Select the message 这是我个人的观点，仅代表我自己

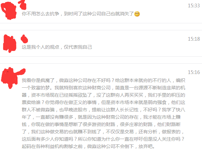pyautogui.click(x=57, y=47)
